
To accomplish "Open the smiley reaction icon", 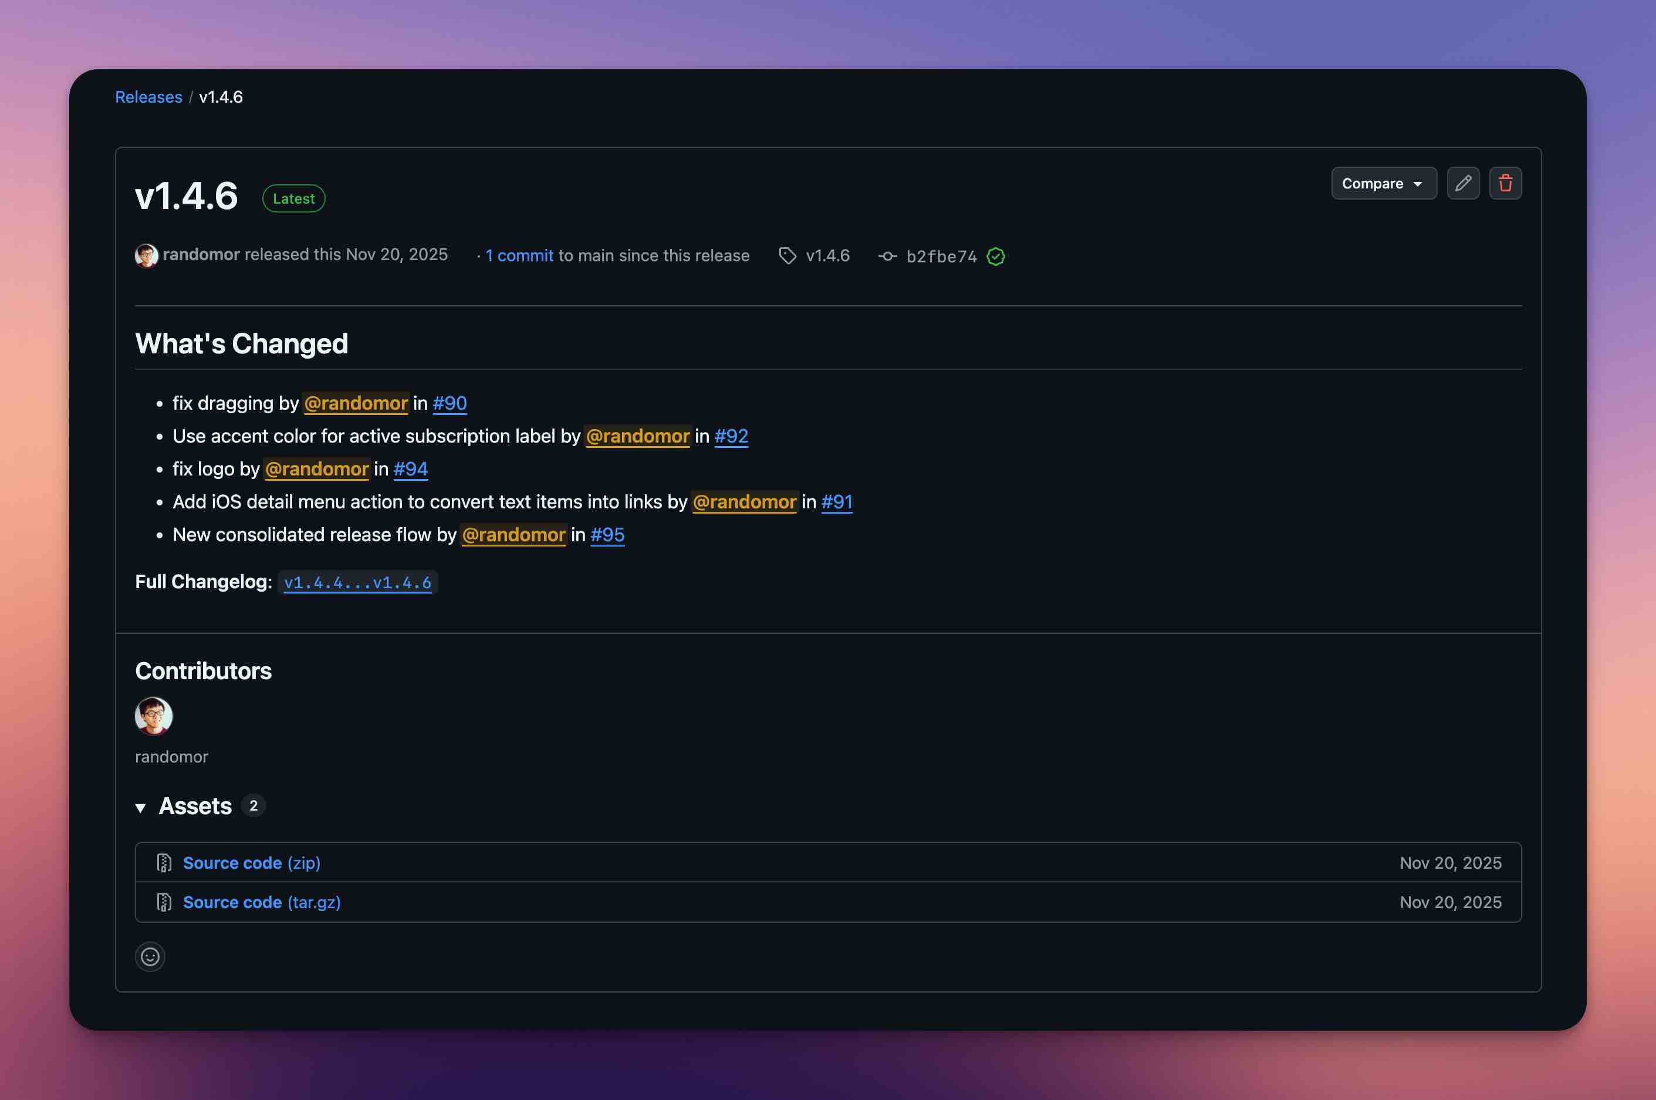I will pyautogui.click(x=150, y=956).
